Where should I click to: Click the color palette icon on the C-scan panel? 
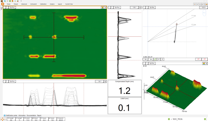click(x=103, y=7)
